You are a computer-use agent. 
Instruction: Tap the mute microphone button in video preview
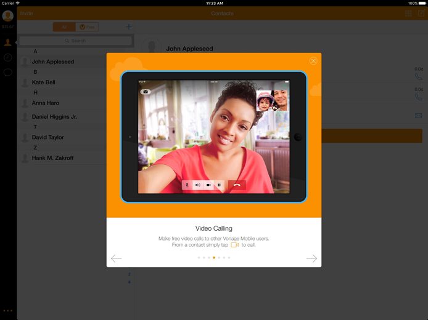coord(187,185)
